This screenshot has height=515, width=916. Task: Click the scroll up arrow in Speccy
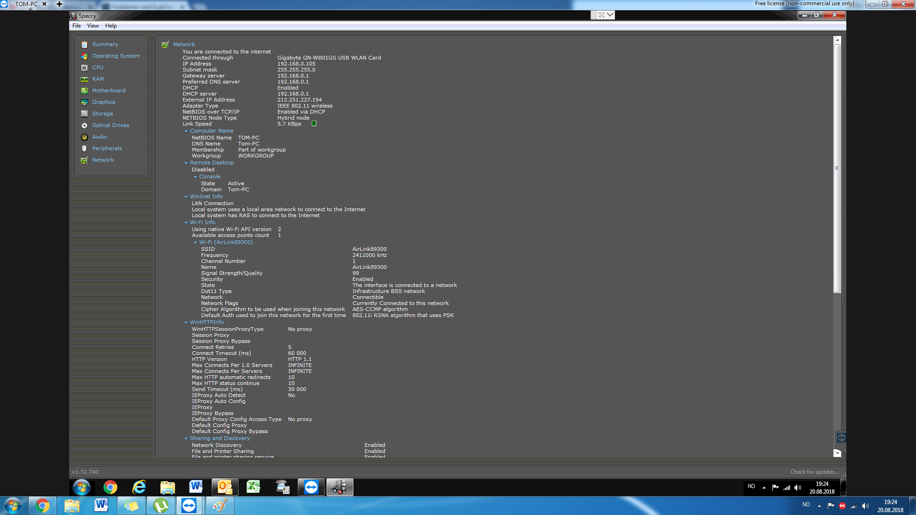837,41
